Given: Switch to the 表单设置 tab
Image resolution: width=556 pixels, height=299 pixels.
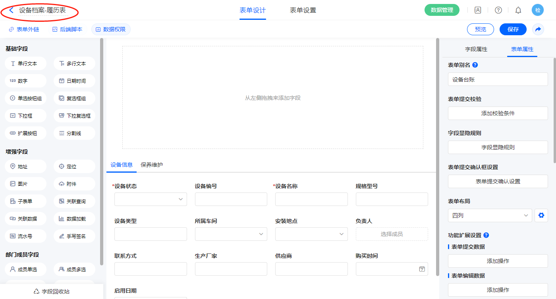Looking at the screenshot, I should (303, 10).
